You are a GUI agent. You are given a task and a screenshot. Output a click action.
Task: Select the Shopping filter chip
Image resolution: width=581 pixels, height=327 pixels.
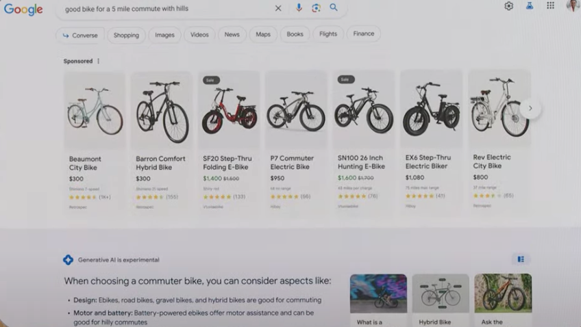(126, 35)
